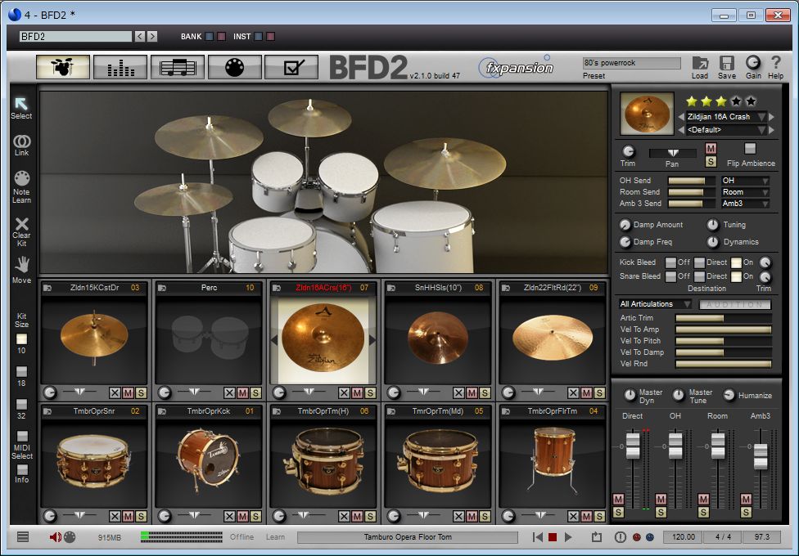Solo the Amb3 mixer channel
799x556 pixels.
746,512
